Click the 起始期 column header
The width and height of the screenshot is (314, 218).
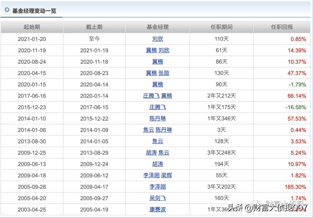click(32, 27)
